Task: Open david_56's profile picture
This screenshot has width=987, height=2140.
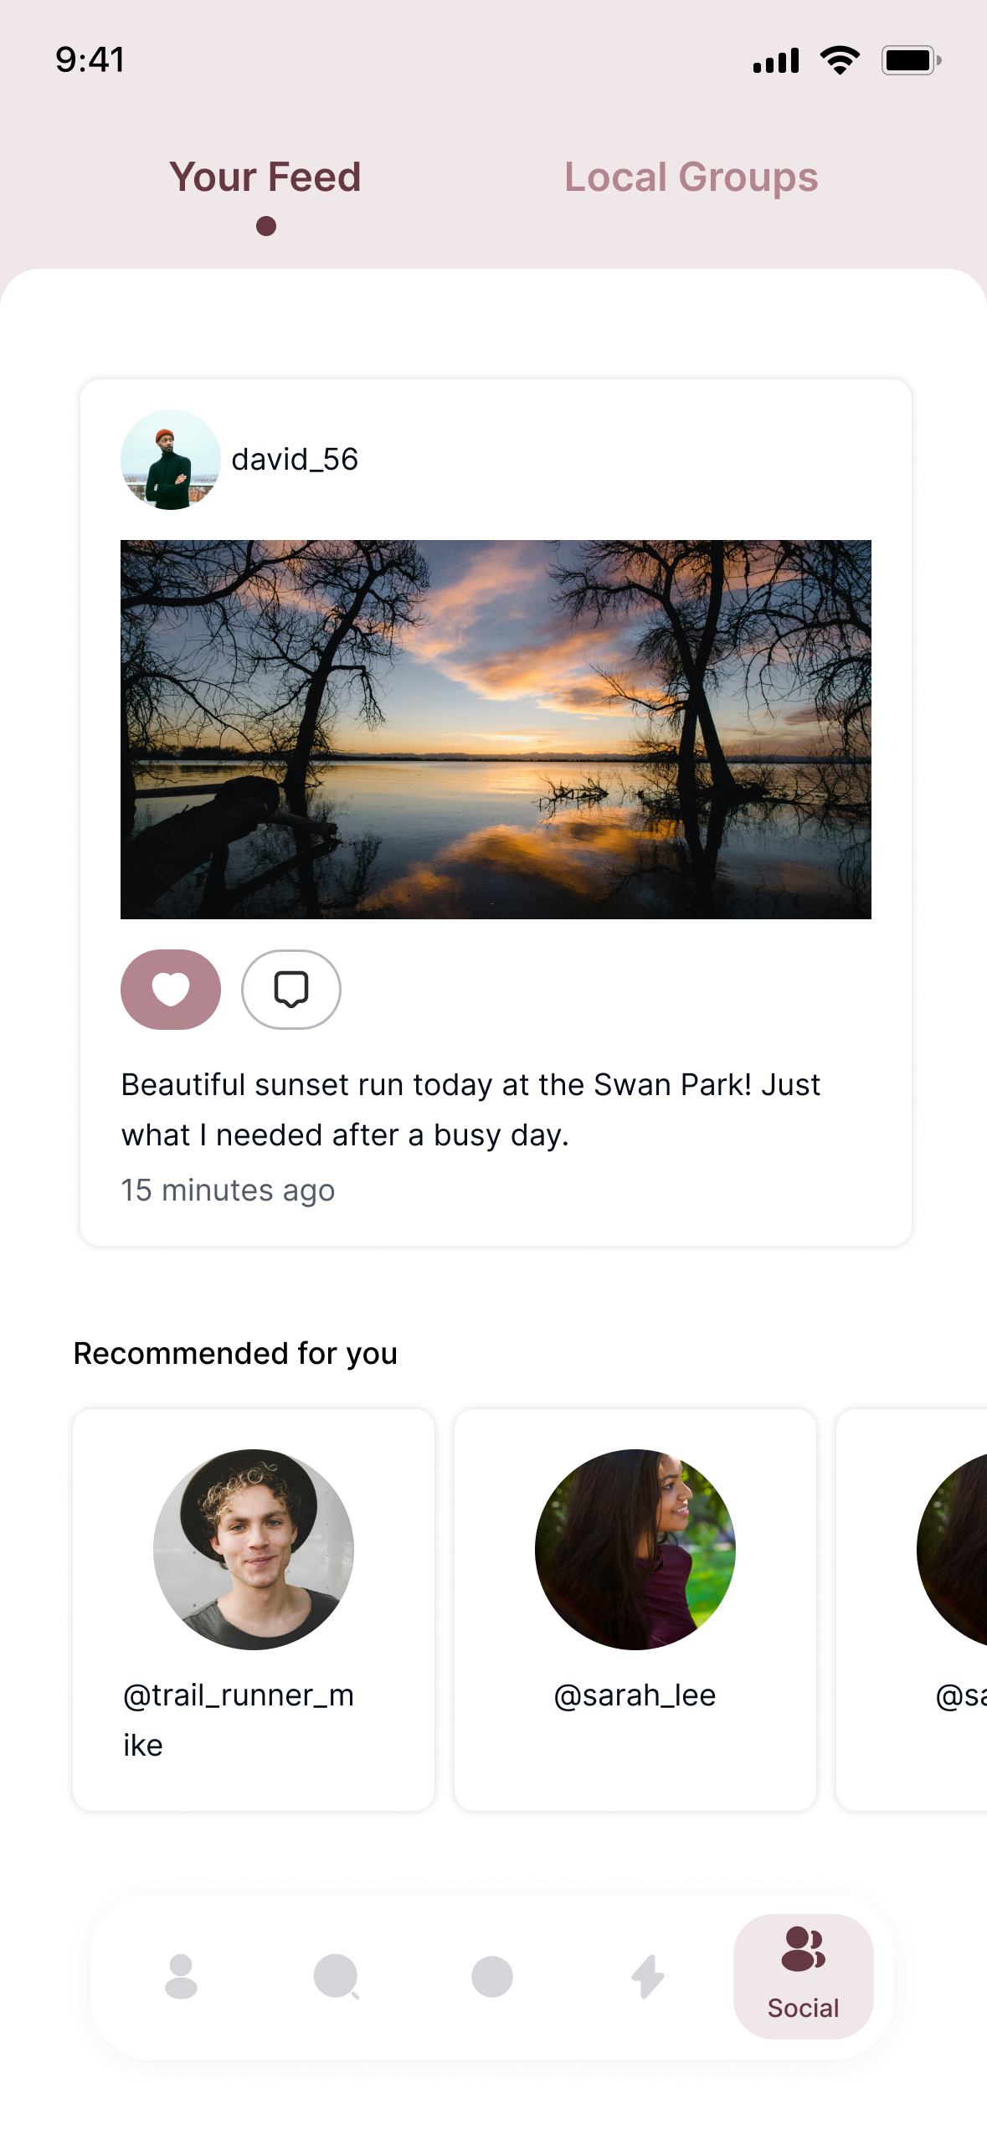Action: pos(170,459)
